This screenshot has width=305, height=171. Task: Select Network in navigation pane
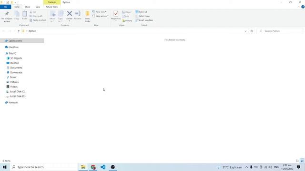11,103
